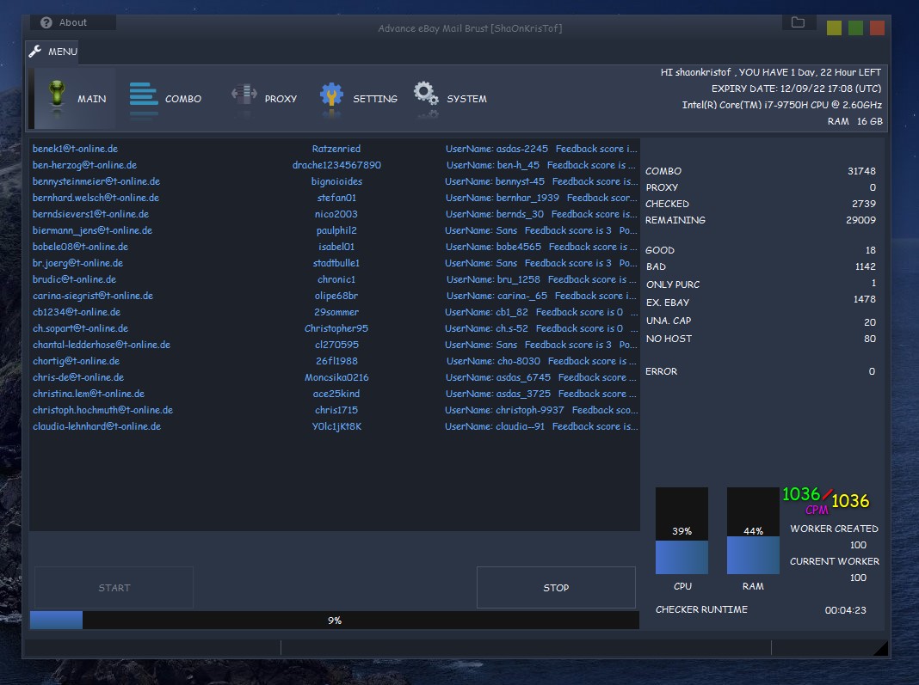Click the green square window button
The image size is (919, 685).
855,28
